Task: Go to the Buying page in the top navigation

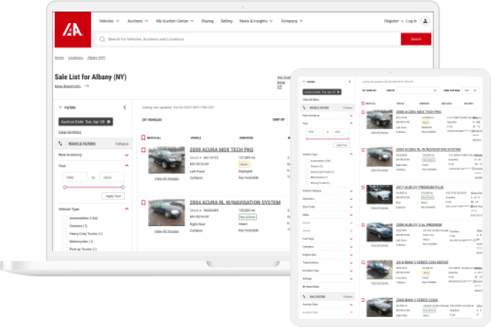Action: coord(207,21)
